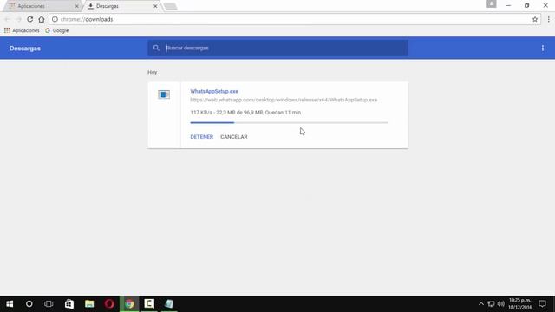Cancel download with CANCELAR
Image resolution: width=555 pixels, height=312 pixels.
point(234,137)
